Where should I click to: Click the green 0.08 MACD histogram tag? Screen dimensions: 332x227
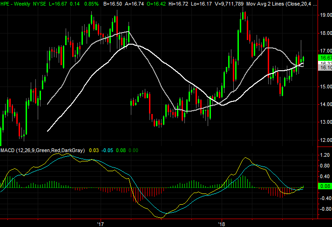point(324,186)
